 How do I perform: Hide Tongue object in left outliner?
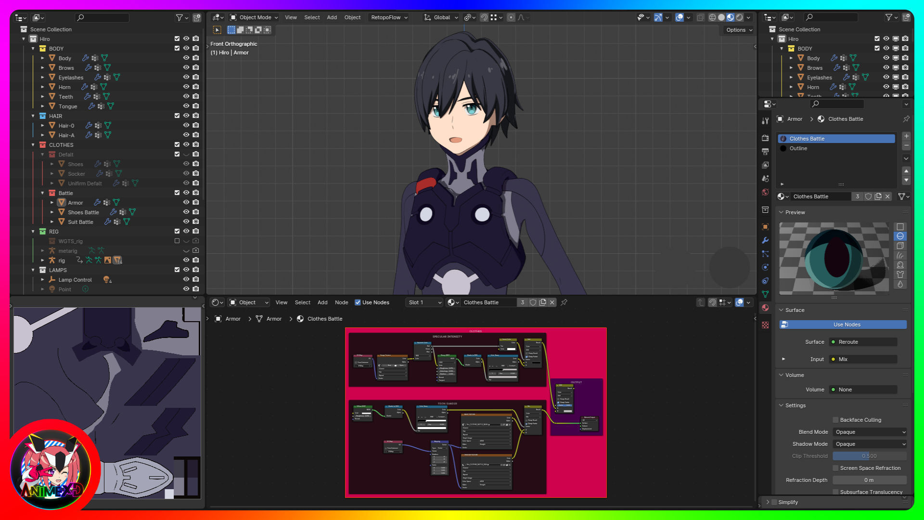[186, 106]
